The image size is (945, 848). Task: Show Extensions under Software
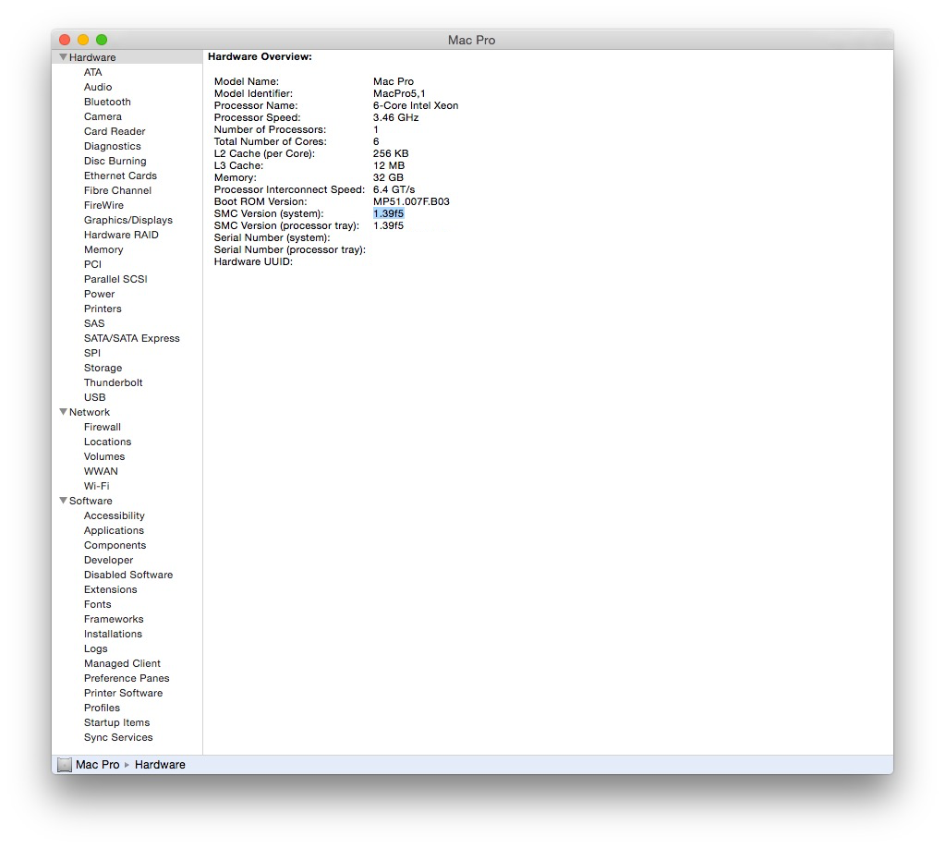click(110, 588)
